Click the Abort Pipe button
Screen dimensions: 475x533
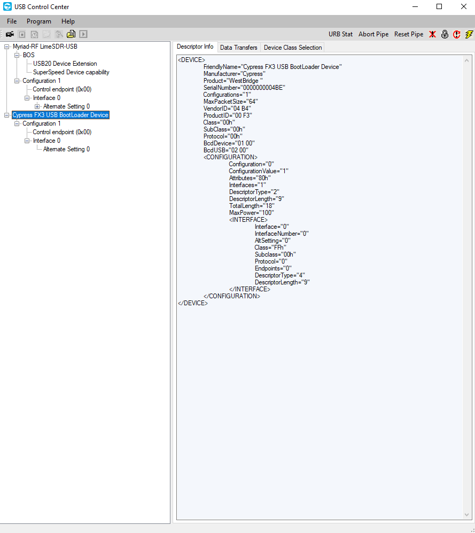tap(373, 34)
